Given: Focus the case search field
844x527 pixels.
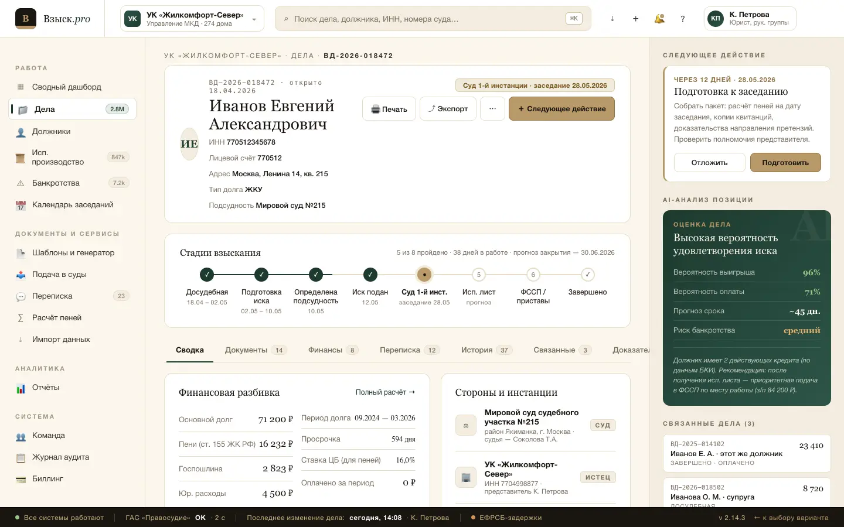Looking at the screenshot, I should [x=433, y=19].
